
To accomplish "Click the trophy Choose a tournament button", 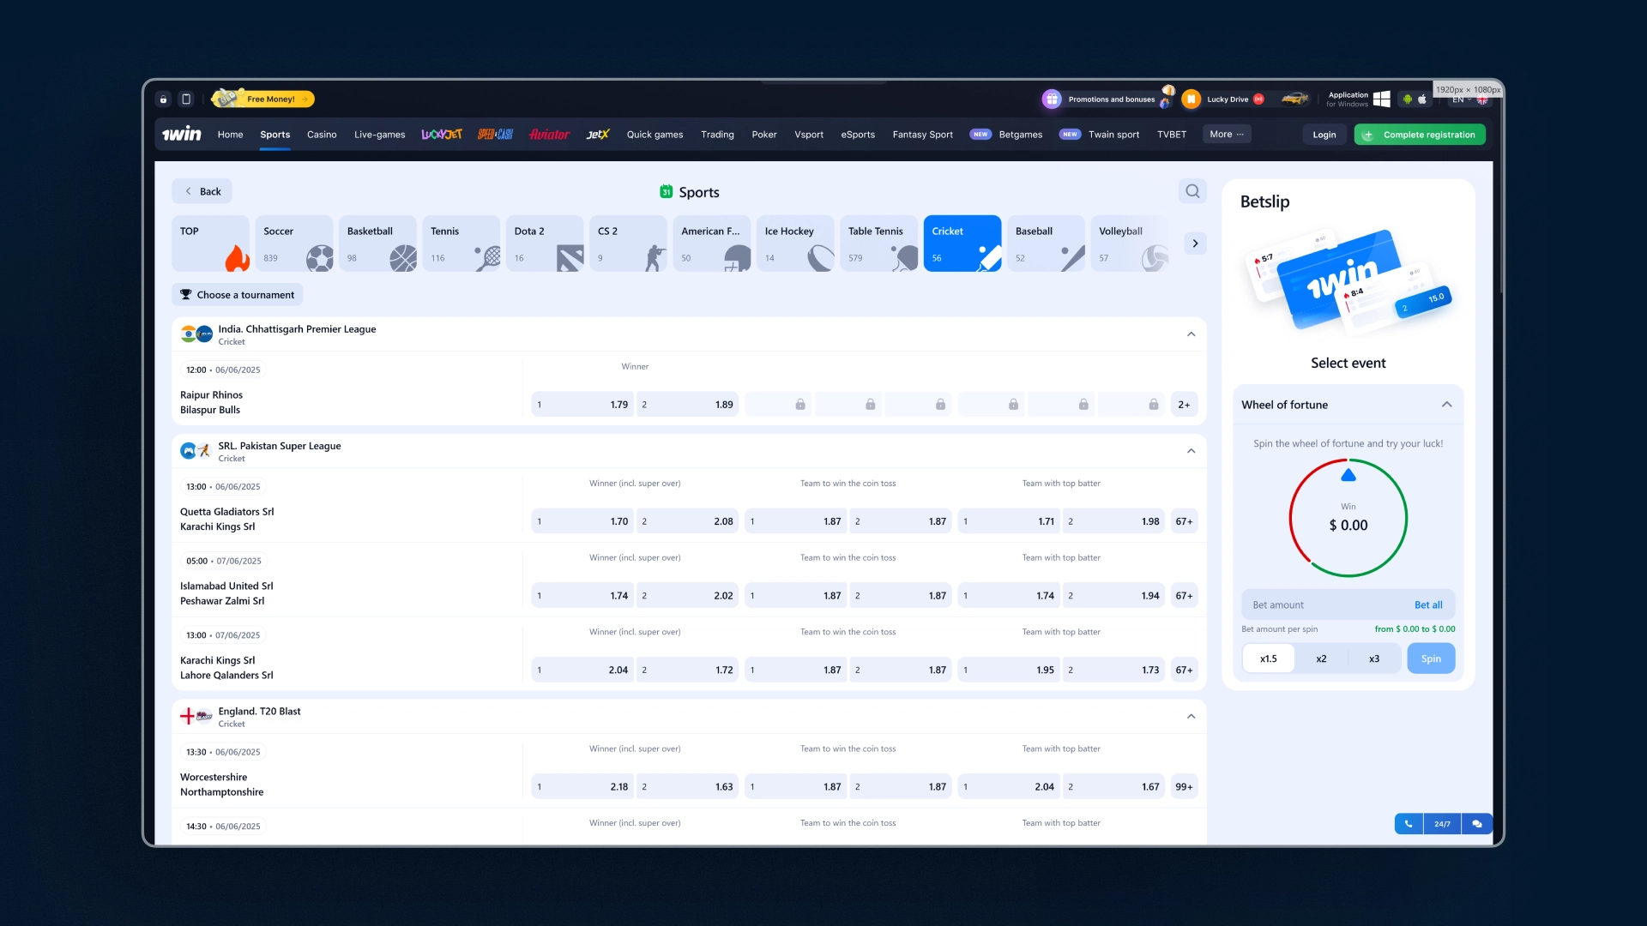I will point(237,294).
